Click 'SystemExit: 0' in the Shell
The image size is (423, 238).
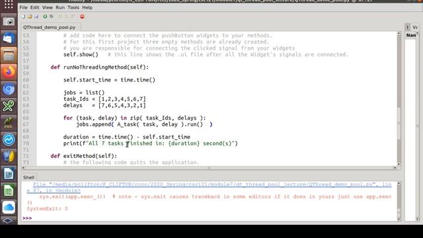click(47, 209)
